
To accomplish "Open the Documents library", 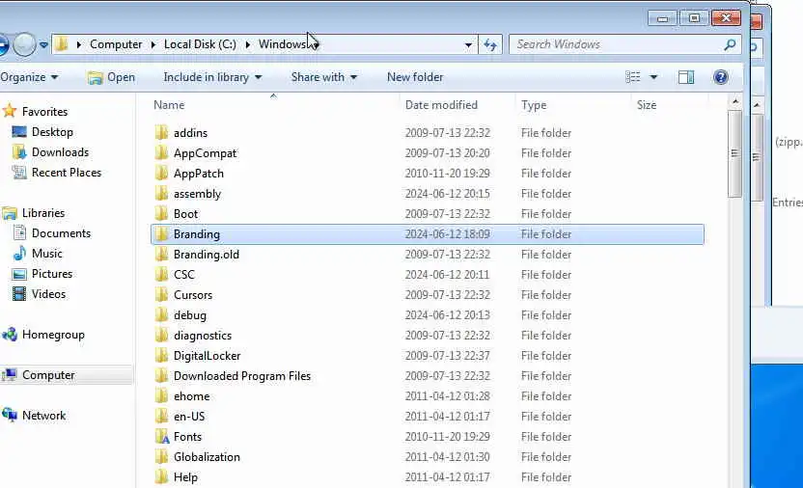I will (x=61, y=233).
